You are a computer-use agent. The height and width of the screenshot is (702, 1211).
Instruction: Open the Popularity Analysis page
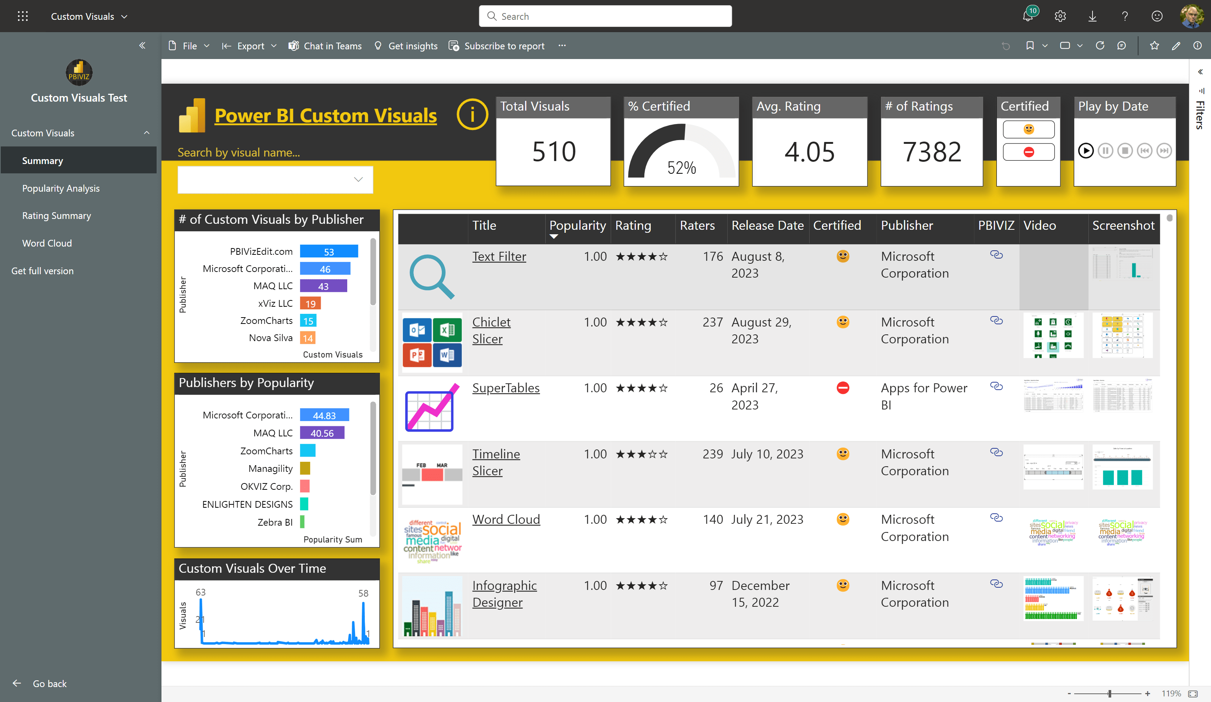point(61,188)
